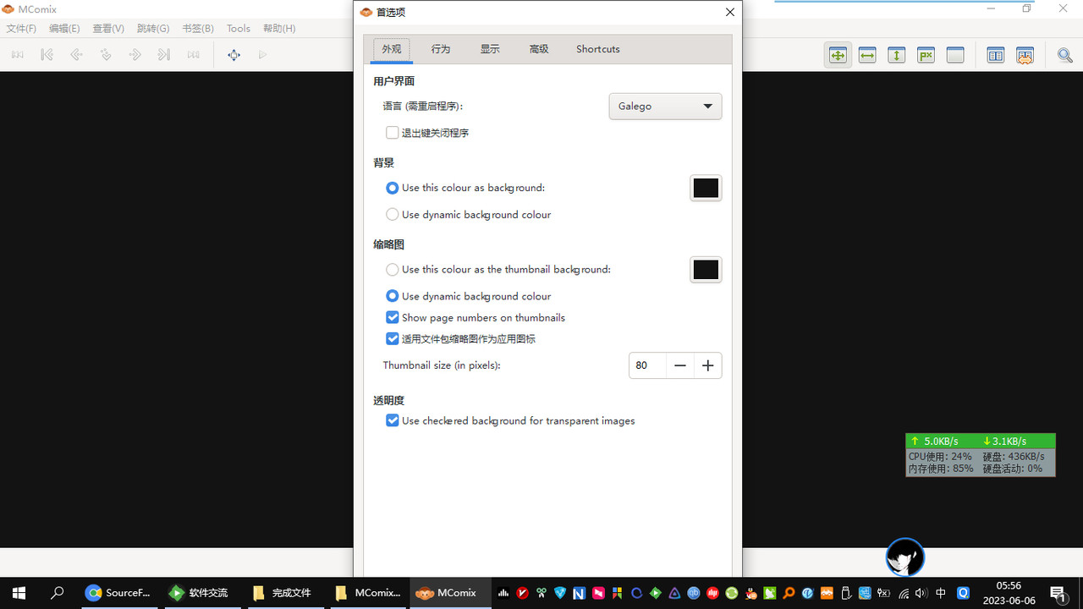Screen dimensions: 1083x609
Task: Close the 首选项 dialog
Action: pos(730,12)
